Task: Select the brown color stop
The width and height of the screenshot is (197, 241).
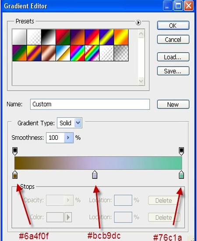Action: point(15,174)
